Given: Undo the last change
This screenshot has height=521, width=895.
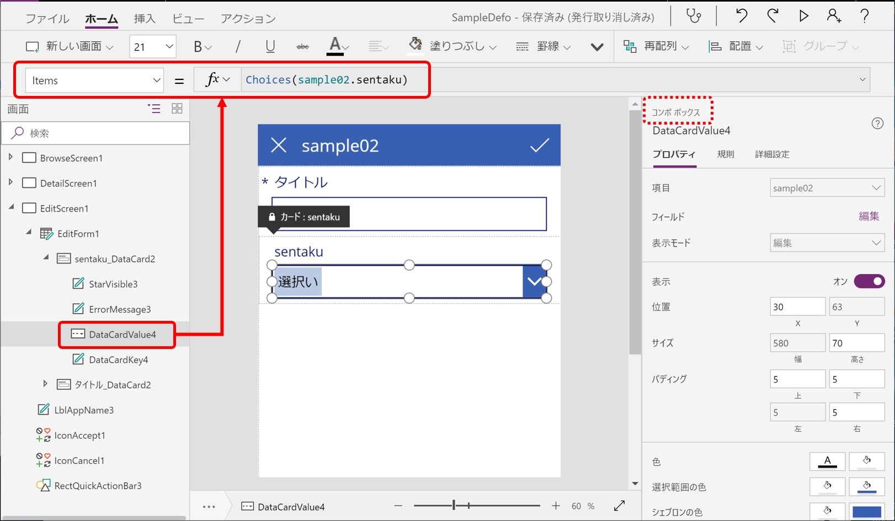Looking at the screenshot, I should click(740, 17).
